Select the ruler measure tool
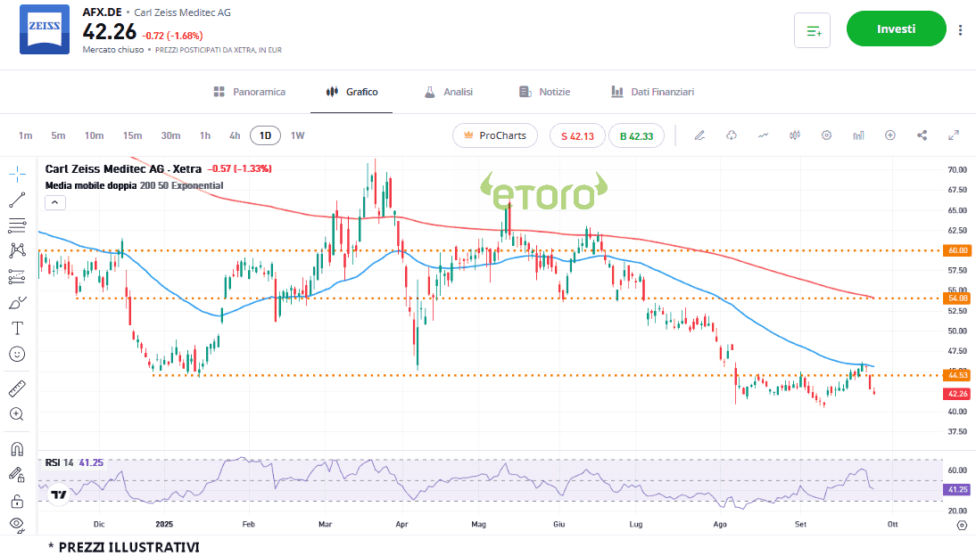Viewport: 976px width, 556px height. click(17, 388)
